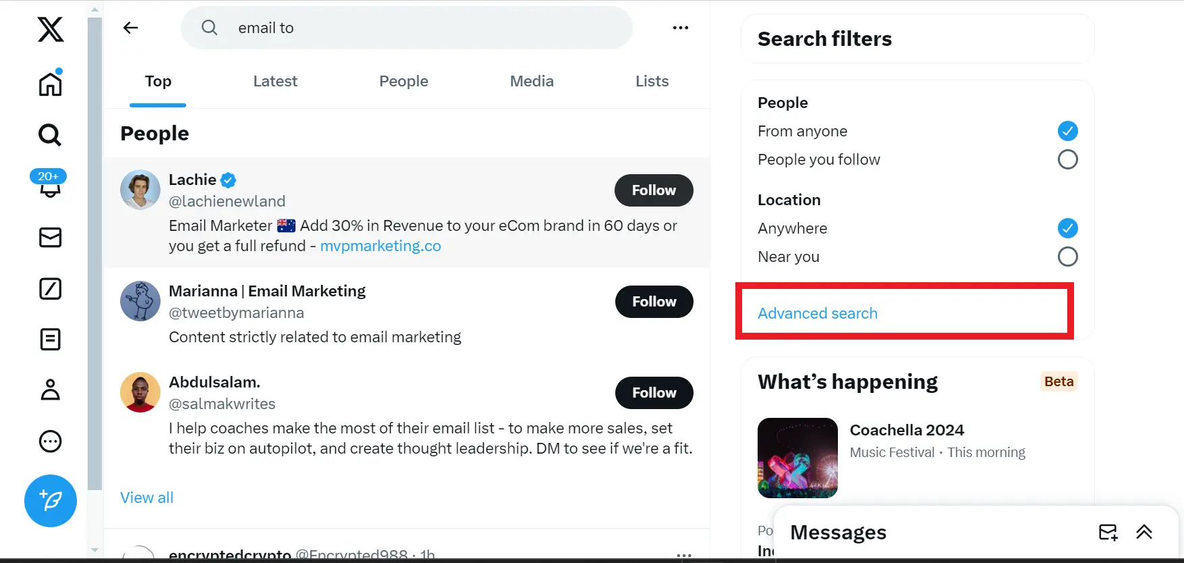The height and width of the screenshot is (563, 1184).
Task: Open direct Messages inbox
Action: (x=49, y=238)
